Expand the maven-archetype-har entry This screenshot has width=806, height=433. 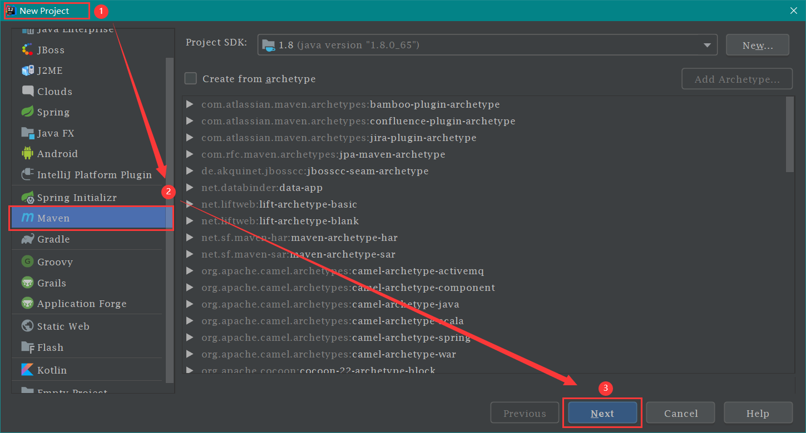pyautogui.click(x=190, y=238)
